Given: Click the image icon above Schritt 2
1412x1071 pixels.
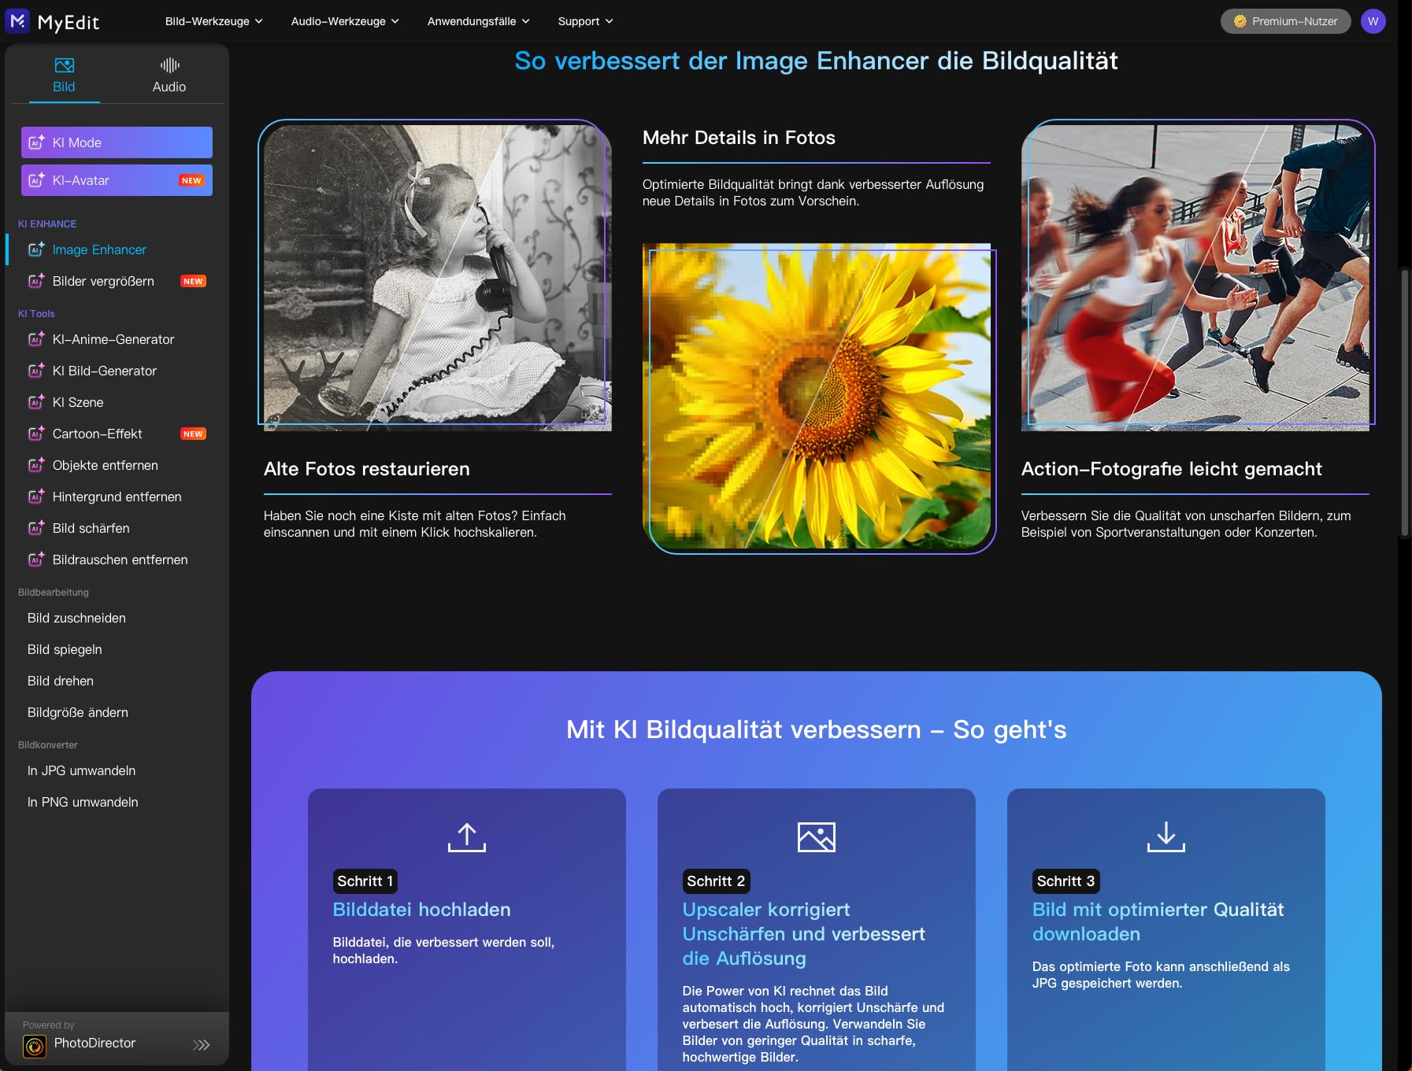Looking at the screenshot, I should [x=817, y=837].
